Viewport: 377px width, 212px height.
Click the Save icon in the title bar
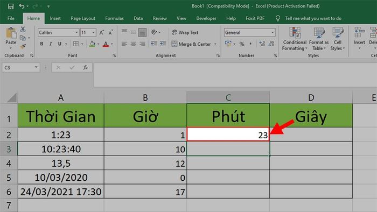[11, 6]
